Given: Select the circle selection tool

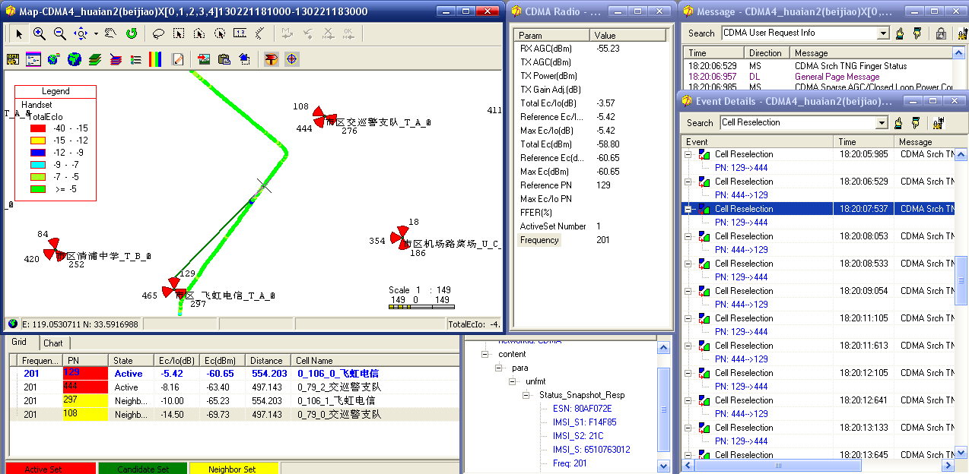Looking at the screenshot, I should pos(220,33).
